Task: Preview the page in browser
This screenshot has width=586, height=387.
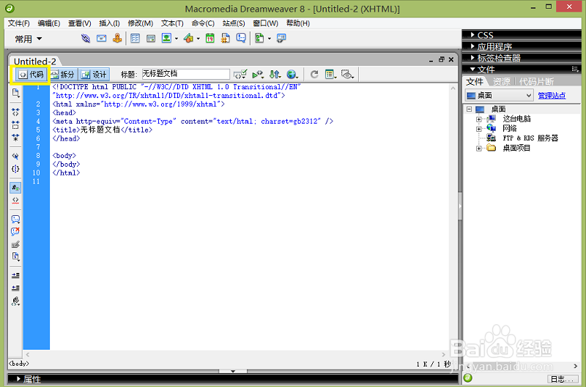Action: (x=292, y=75)
